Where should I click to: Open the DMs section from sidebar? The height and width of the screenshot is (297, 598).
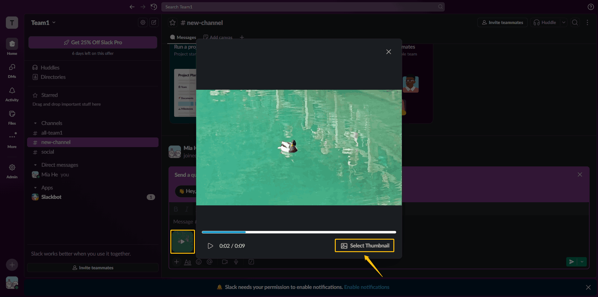[12, 70]
